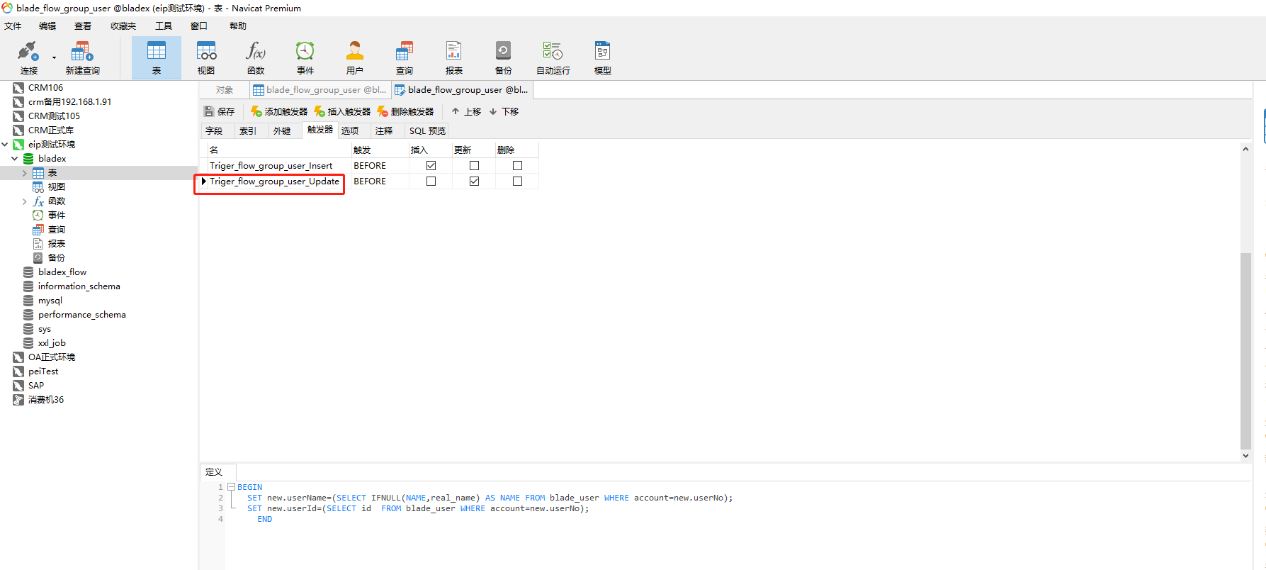Screen dimensions: 1266x570
Task: Select the 事件 node under bladex
Action: point(56,215)
